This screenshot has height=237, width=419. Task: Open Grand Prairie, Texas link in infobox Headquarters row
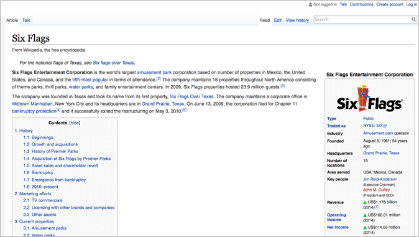[x=381, y=153]
